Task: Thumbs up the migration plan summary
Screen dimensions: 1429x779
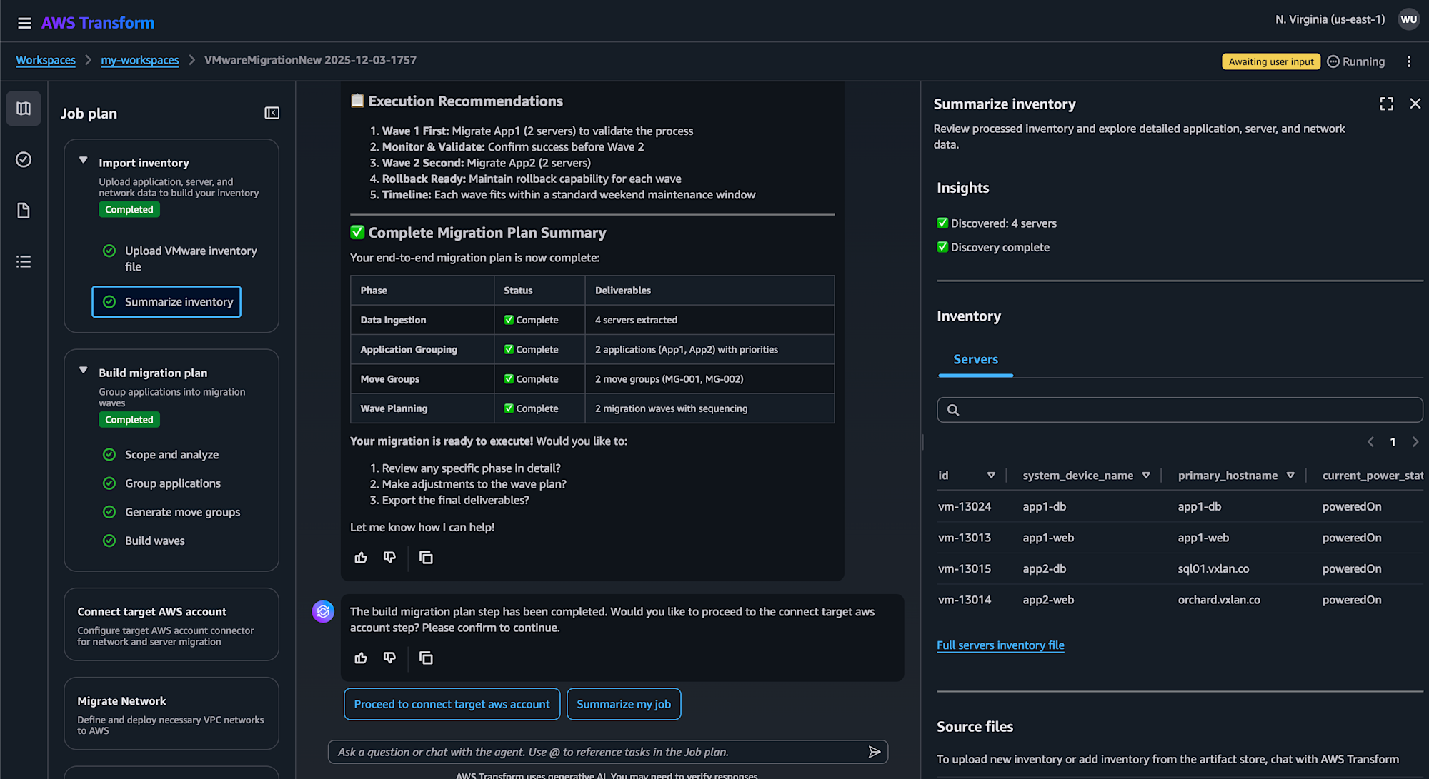Action: click(361, 558)
